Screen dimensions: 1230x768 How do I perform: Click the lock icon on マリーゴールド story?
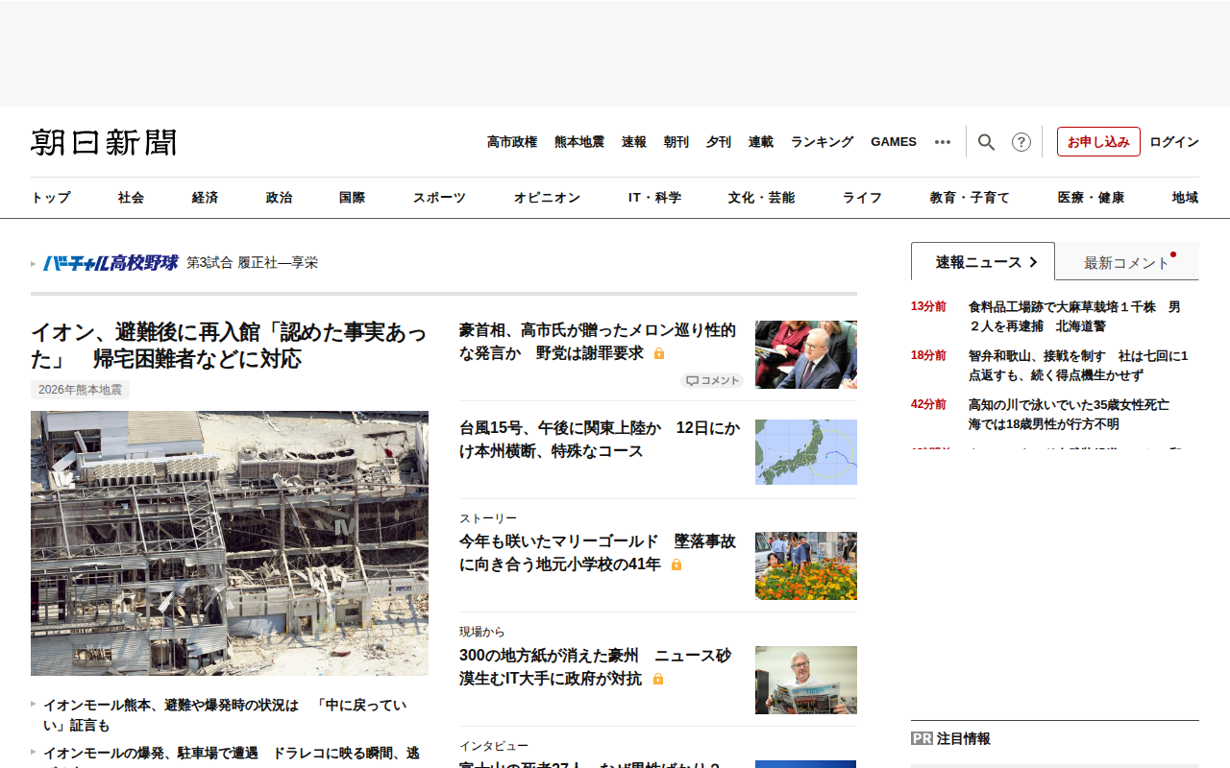(x=676, y=564)
